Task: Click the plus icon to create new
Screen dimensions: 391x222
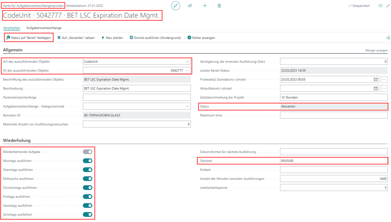Action: 204,6
